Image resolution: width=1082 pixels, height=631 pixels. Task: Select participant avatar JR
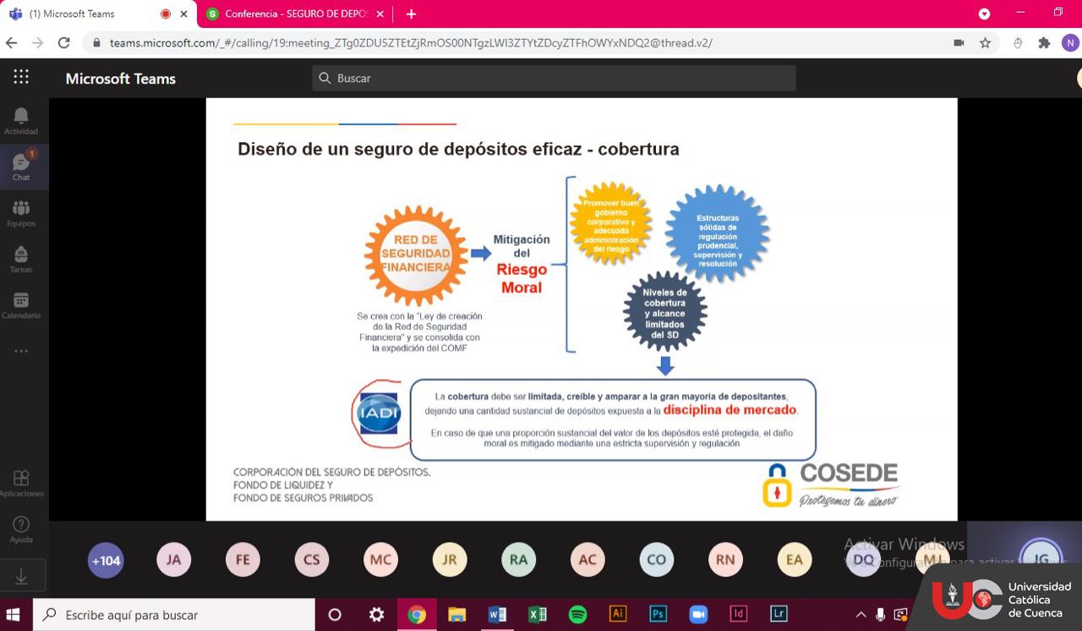pos(450,560)
